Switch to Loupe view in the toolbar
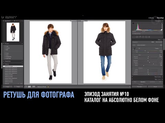165x123 pixels. click(x=26, y=87)
